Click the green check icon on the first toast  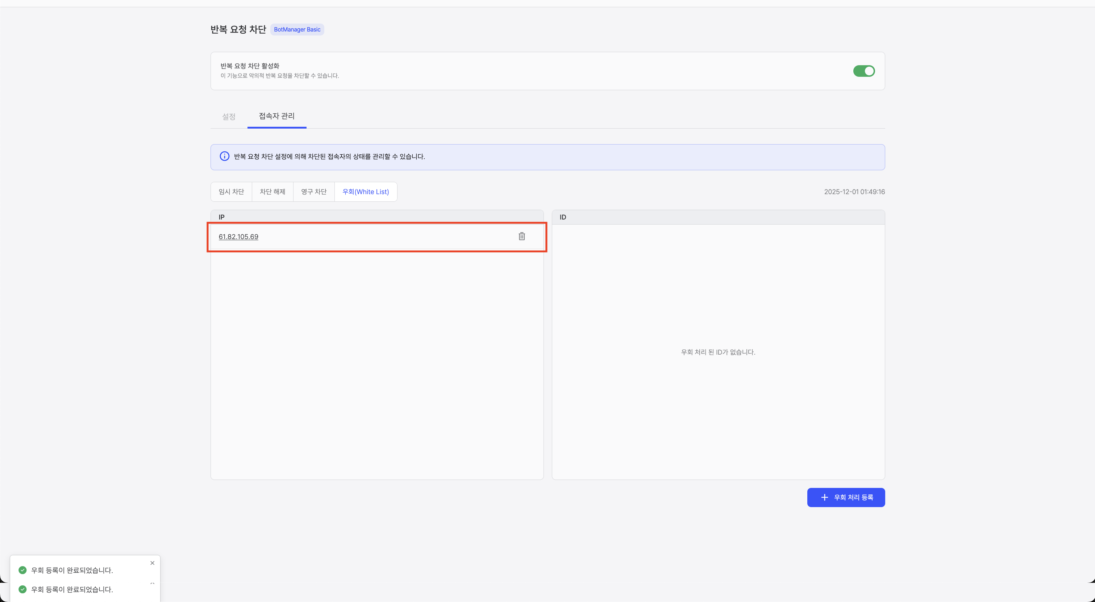pos(22,570)
